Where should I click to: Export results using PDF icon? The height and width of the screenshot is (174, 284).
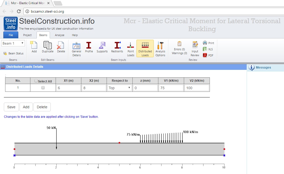pos(208,55)
